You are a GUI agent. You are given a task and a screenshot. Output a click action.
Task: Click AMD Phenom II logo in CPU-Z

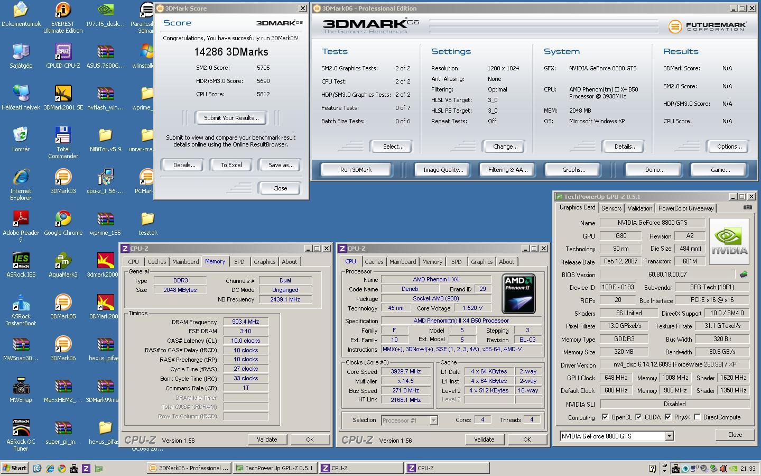518,294
